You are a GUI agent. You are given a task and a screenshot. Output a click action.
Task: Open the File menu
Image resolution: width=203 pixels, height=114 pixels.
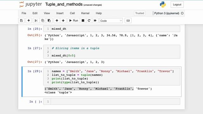[24, 13]
